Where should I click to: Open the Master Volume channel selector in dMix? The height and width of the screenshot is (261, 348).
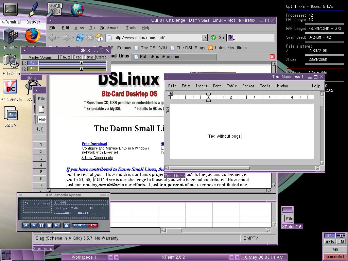click(40, 57)
